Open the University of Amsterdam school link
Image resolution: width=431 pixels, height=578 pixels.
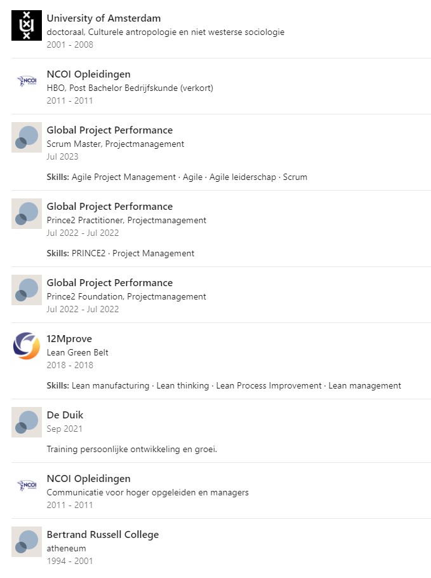[x=103, y=18]
